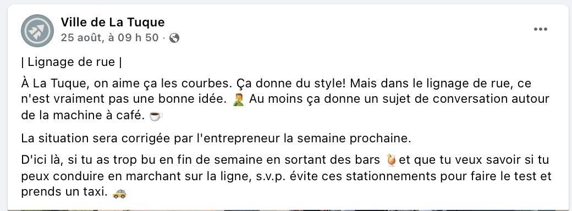Click the cocktail emoji after des bars
The height and width of the screenshot is (211, 572).
tap(391, 160)
